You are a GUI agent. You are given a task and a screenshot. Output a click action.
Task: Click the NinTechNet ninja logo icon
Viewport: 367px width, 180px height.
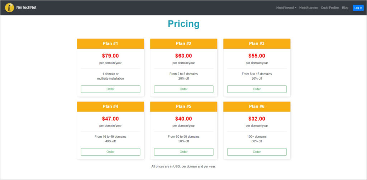(x=9, y=8)
